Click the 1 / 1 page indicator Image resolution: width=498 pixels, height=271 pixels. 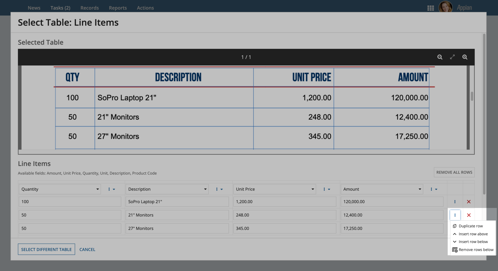click(246, 57)
